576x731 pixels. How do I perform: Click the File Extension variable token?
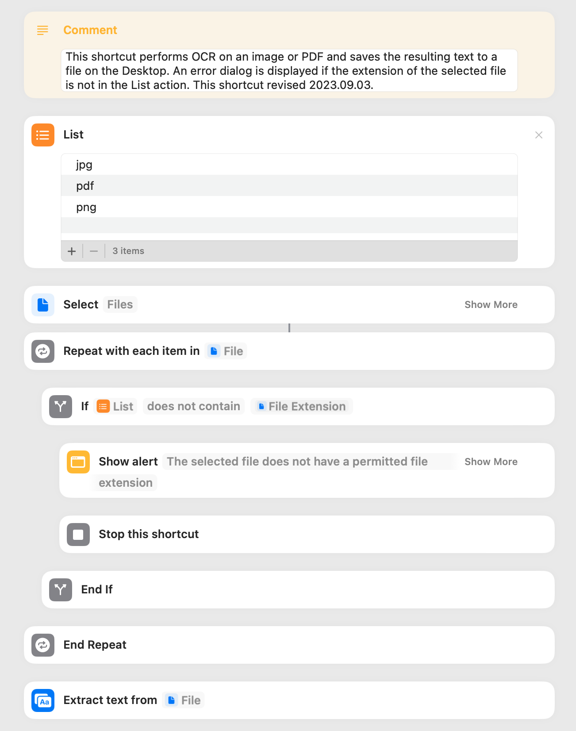[302, 407]
